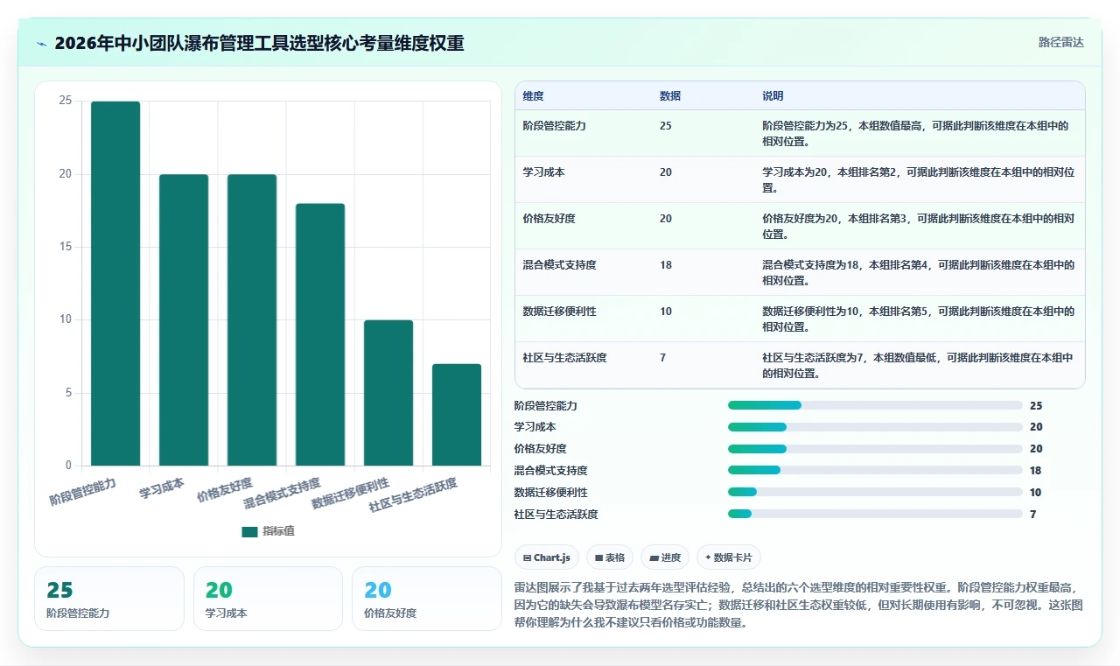Open the 20 学习成本 stat card
1120x666 pixels.
[x=268, y=599]
